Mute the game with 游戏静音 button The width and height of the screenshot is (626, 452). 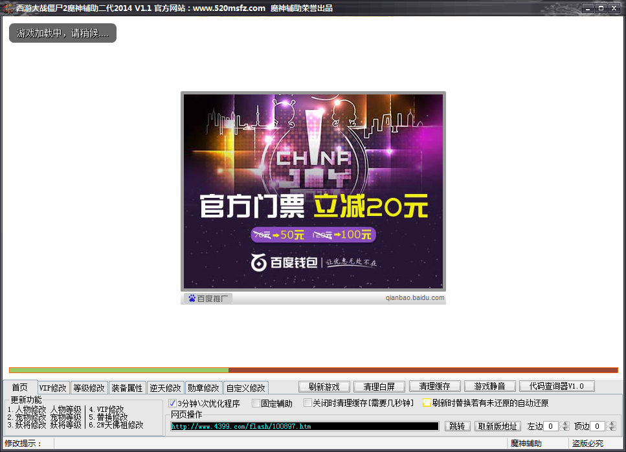490,387
